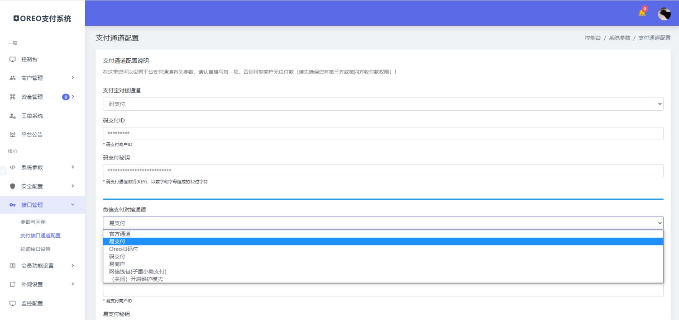Click the 码支付秘钥 input field
This screenshot has height=320, width=679.
(x=383, y=170)
